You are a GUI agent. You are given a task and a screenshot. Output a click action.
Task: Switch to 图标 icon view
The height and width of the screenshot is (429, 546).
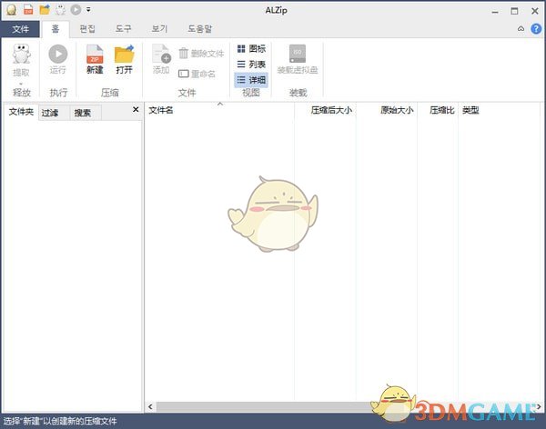tap(251, 49)
